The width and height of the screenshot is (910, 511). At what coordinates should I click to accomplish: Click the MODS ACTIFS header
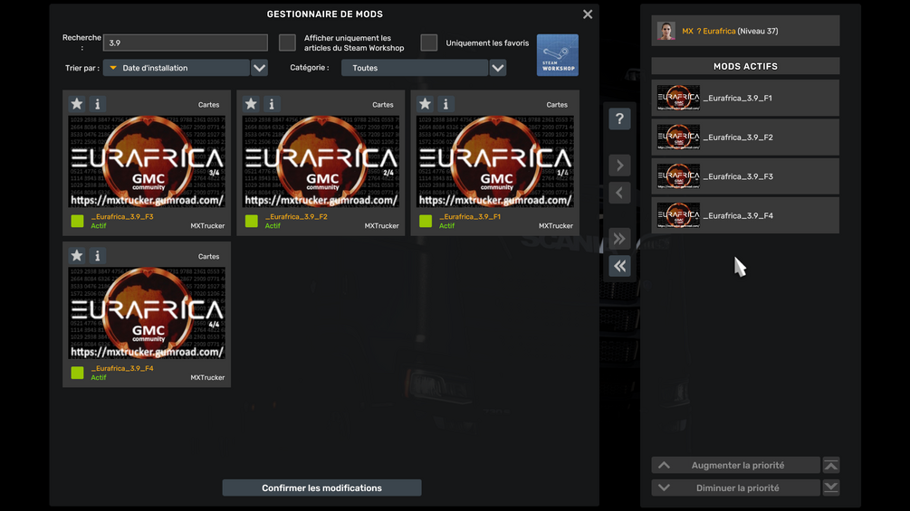(745, 66)
